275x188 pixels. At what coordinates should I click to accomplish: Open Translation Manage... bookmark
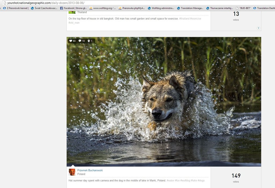click(x=190, y=8)
